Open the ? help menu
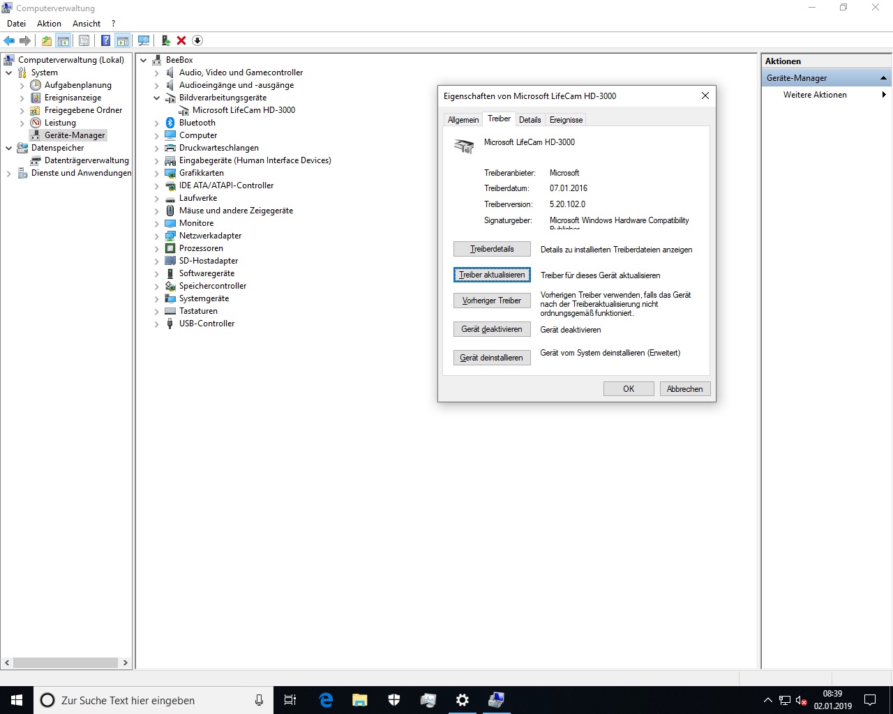Image resolution: width=893 pixels, height=714 pixels. click(113, 24)
